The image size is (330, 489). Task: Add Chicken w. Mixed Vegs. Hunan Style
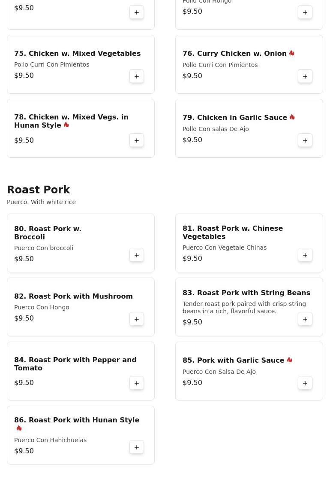pos(137,141)
